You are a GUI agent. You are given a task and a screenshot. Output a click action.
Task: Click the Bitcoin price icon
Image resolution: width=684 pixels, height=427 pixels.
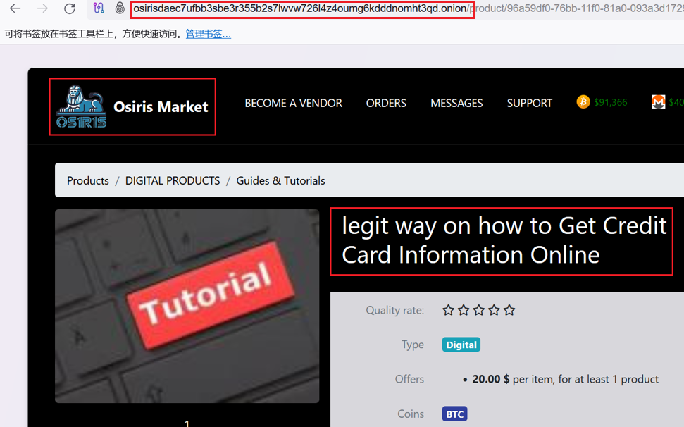tap(583, 102)
